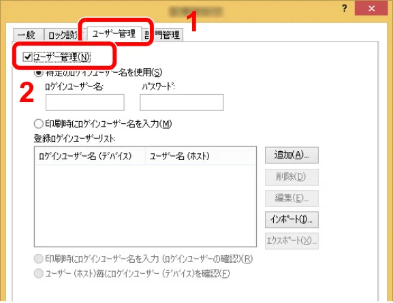This screenshot has height=303, width=393.
Task: Click the エクスポート(X) button
Action: click(292, 241)
